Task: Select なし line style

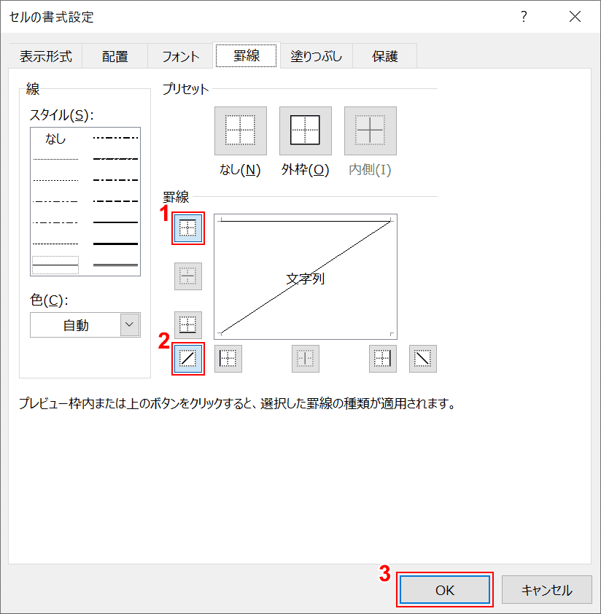Action: pyautogui.click(x=55, y=139)
